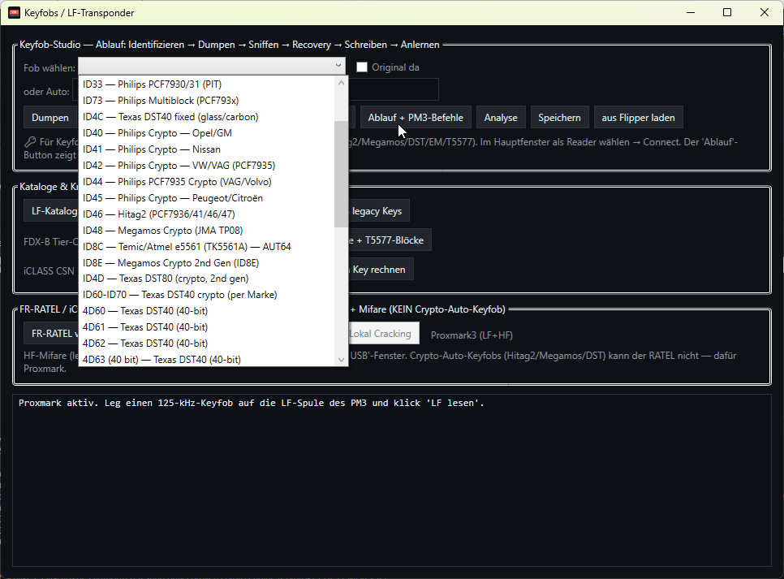Pick '4D60 — Texas DST40 (40-bit)'
This screenshot has width=784, height=579.
[x=206, y=311]
